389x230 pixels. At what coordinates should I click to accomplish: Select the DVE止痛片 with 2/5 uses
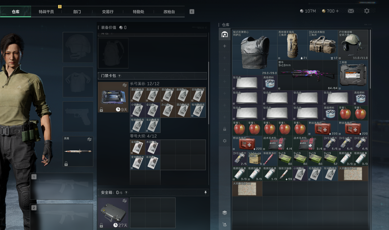click(x=240, y=159)
